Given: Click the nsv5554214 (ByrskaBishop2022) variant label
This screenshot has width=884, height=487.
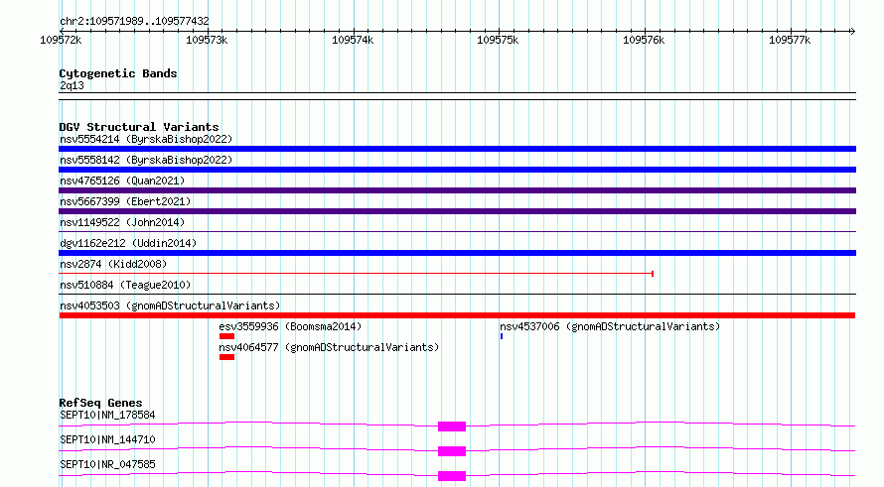Looking at the screenshot, I should tap(146, 139).
